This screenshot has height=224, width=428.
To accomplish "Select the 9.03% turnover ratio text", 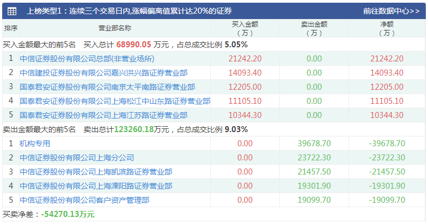I will 236,129.
